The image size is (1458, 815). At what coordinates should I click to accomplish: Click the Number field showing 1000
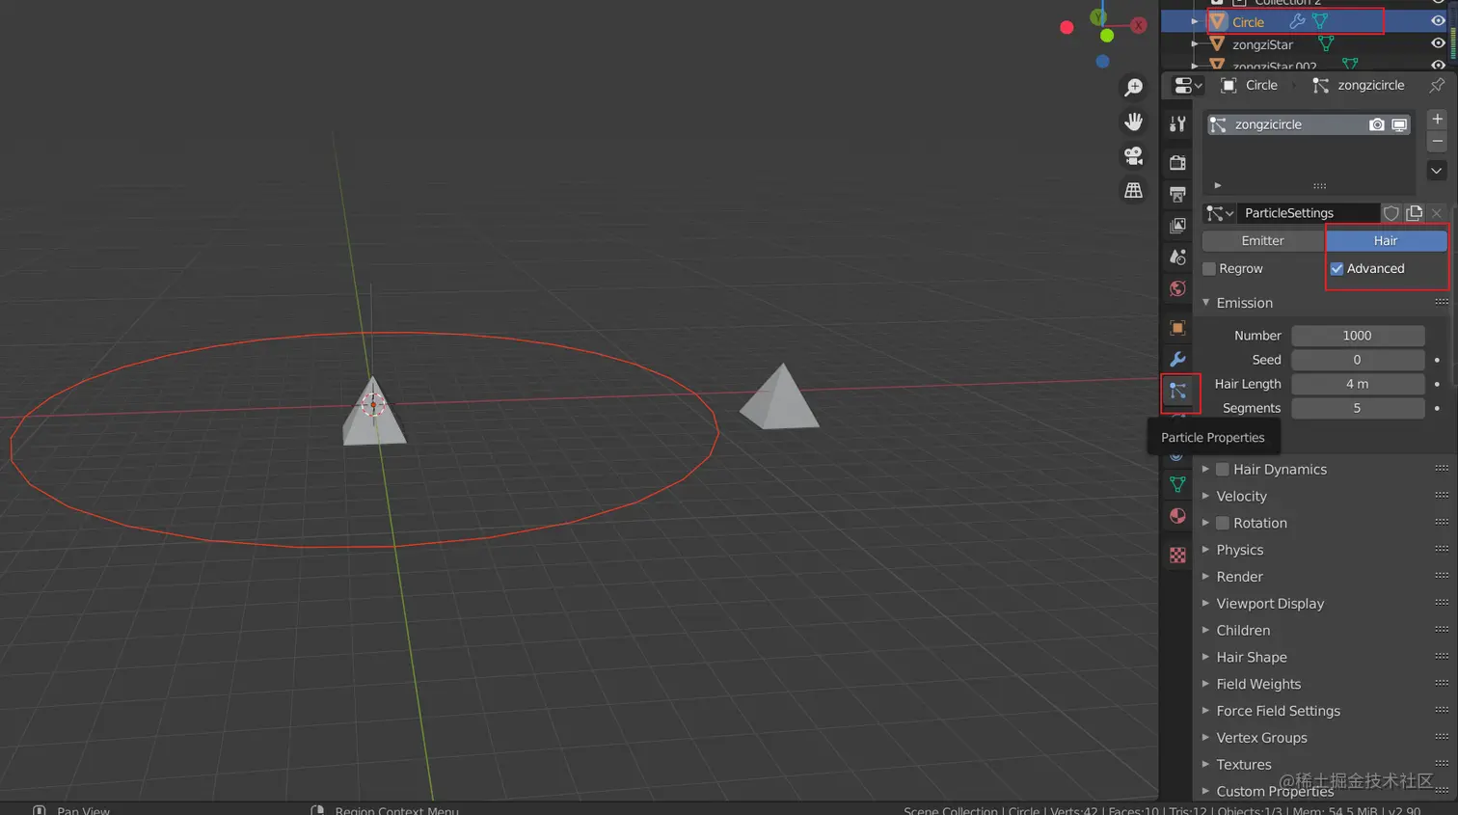tap(1358, 336)
